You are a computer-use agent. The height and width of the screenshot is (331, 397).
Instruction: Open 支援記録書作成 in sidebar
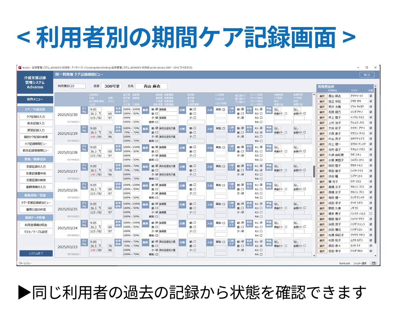coord(36,173)
